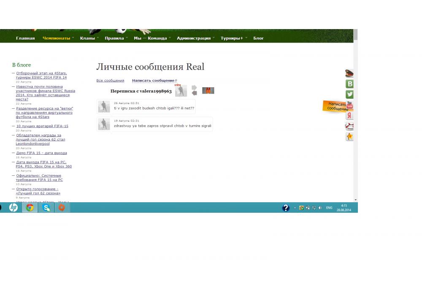
Task: Open blog post Открыто голосование - Лучший гол
Action: coord(38,191)
